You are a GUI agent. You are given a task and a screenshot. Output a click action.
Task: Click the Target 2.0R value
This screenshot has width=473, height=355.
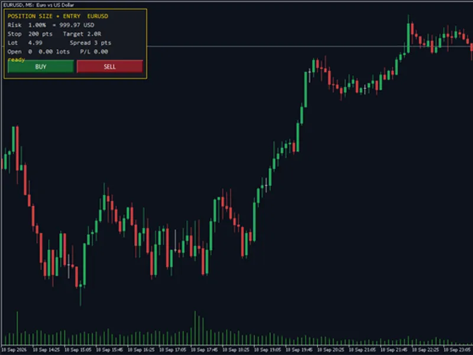[82, 34]
